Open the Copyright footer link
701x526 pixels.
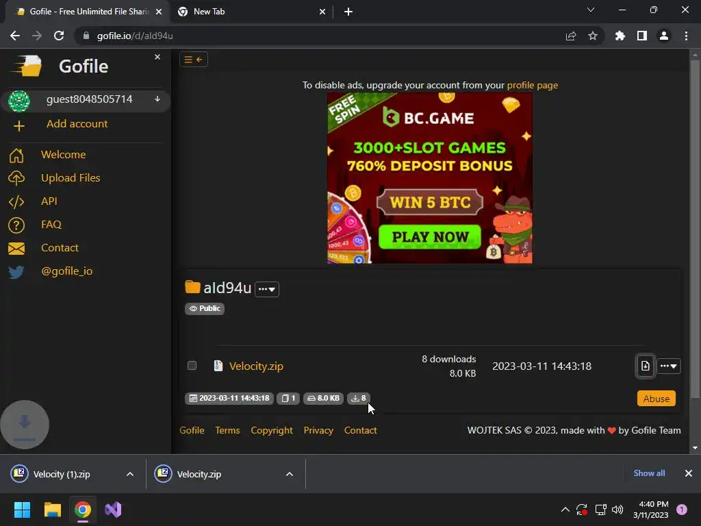click(x=272, y=430)
